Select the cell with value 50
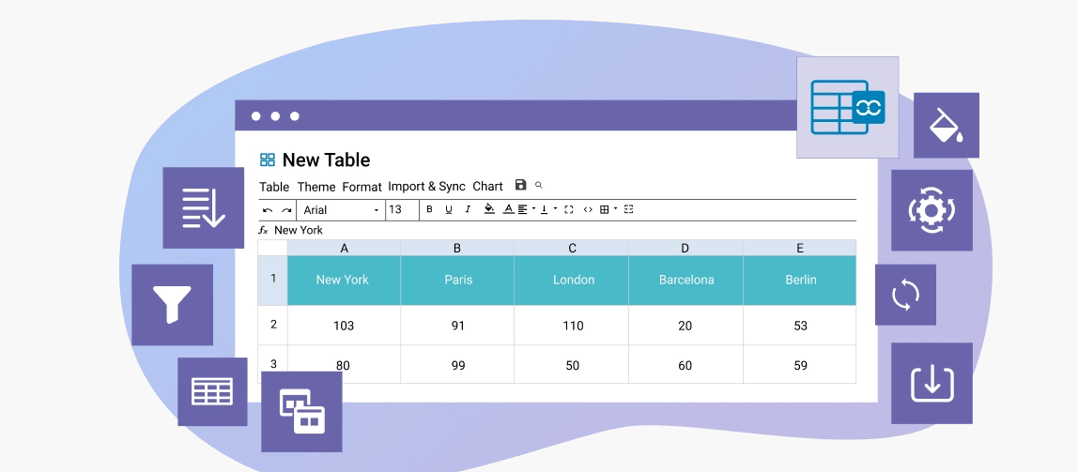Image resolution: width=1078 pixels, height=472 pixels. tap(571, 365)
